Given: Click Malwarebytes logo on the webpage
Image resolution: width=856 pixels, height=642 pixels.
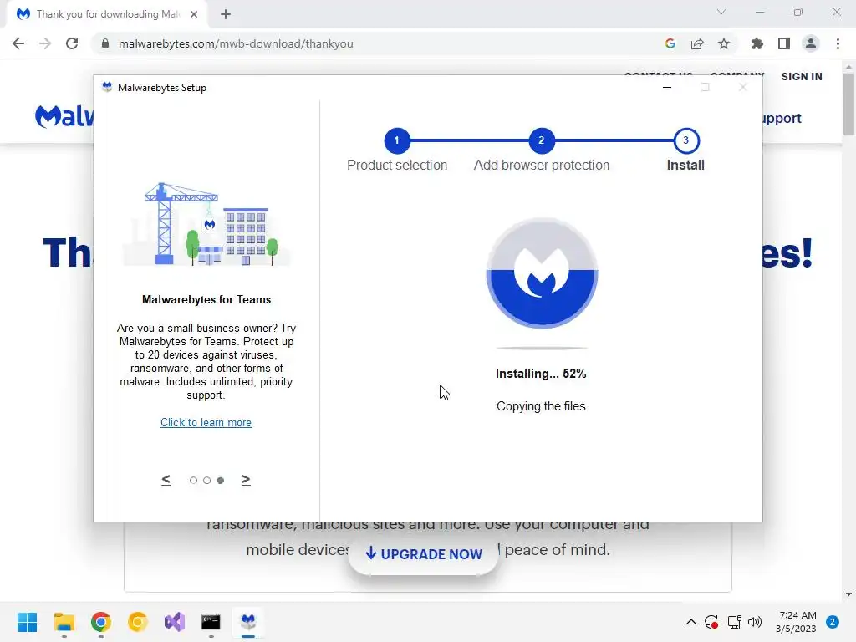Looking at the screenshot, I should (64, 116).
